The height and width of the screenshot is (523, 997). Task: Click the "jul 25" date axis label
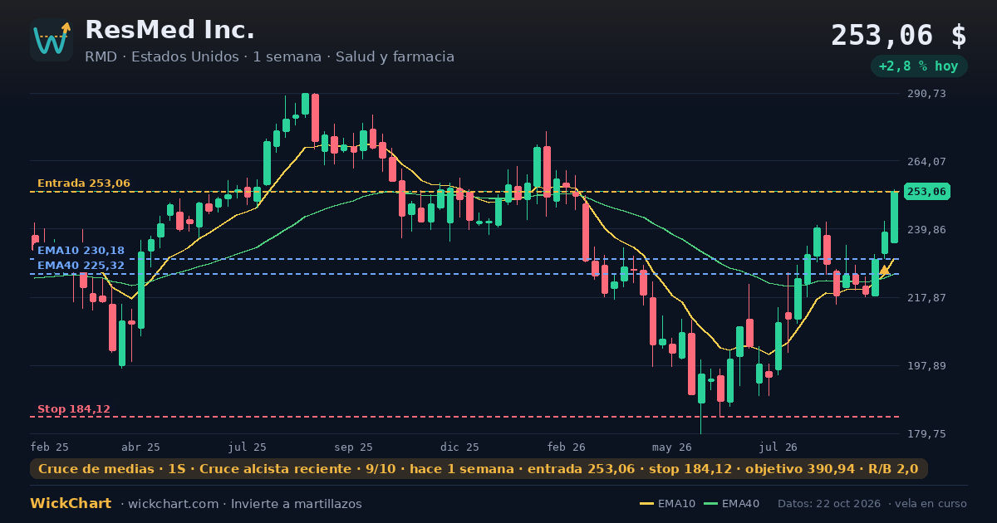248,447
